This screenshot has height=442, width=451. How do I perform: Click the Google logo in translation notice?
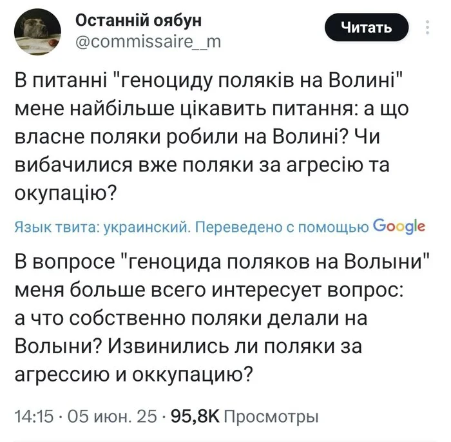(399, 226)
